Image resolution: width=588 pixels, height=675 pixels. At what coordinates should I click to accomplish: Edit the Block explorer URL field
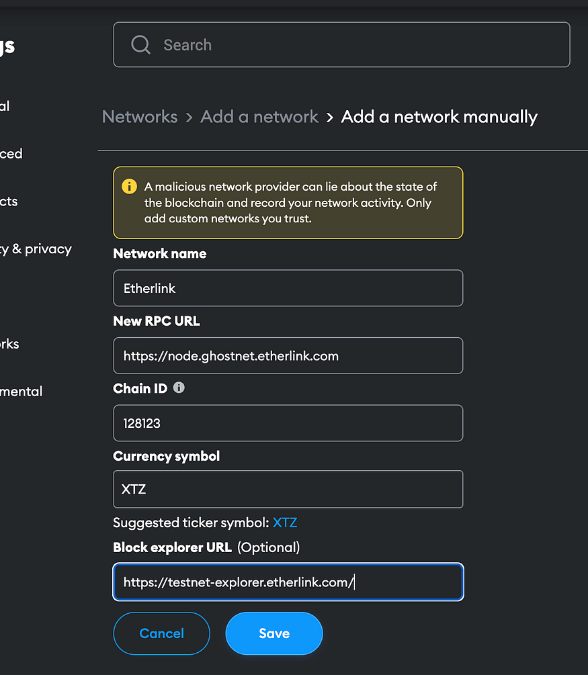(x=288, y=582)
